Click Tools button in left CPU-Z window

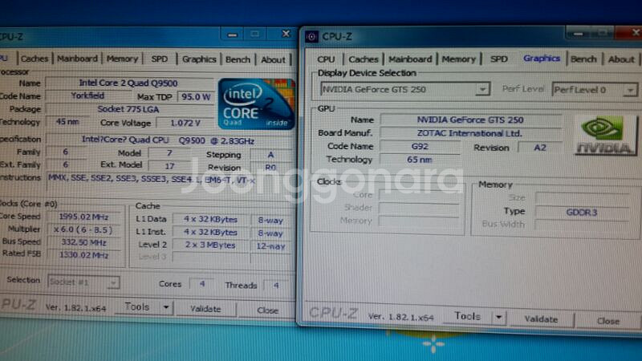point(137,307)
